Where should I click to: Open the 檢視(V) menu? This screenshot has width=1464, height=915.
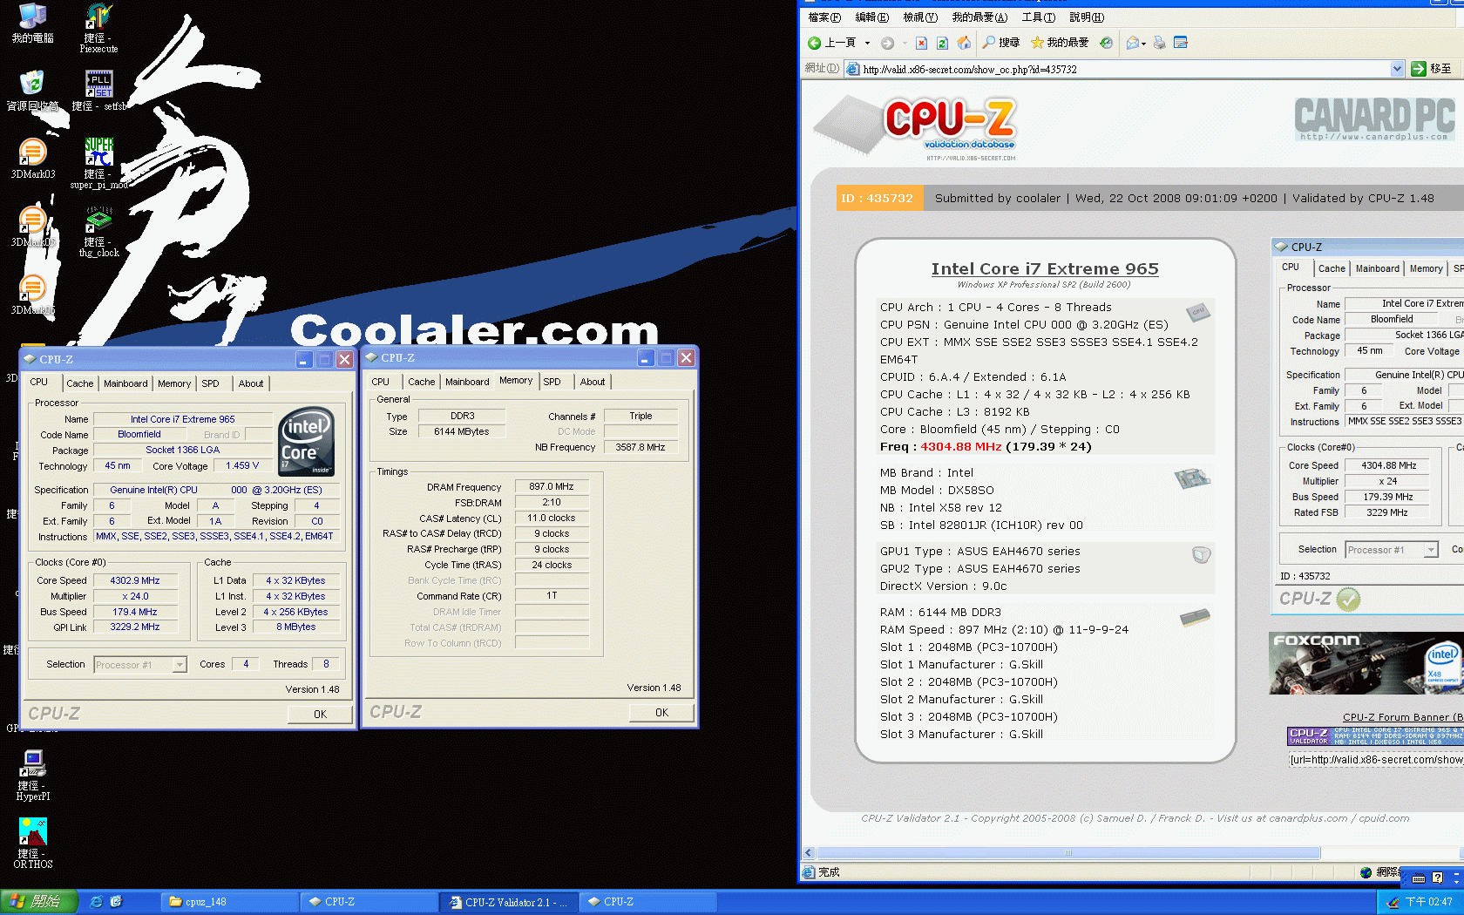tap(919, 17)
